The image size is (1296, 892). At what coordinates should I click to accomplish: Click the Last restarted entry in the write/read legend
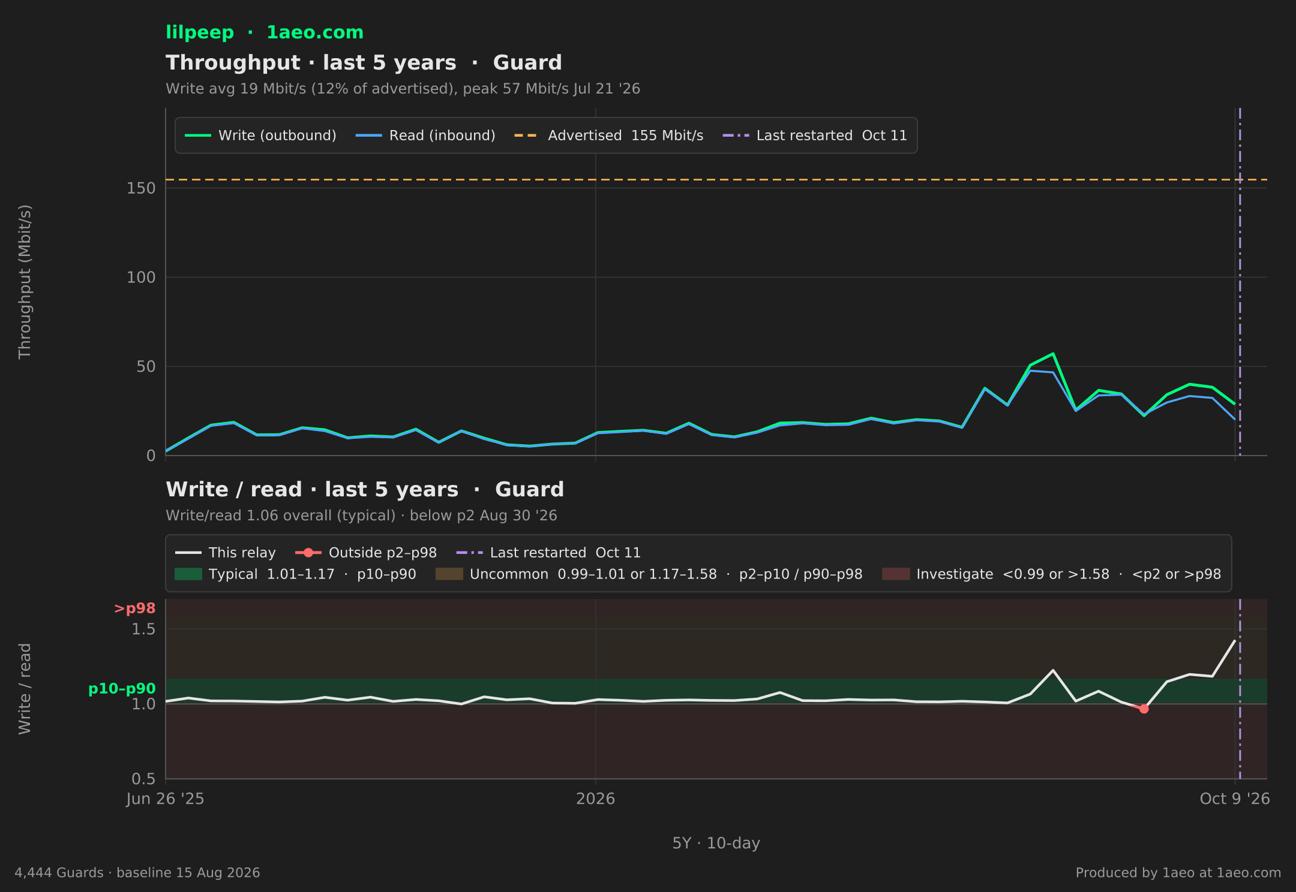click(548, 553)
